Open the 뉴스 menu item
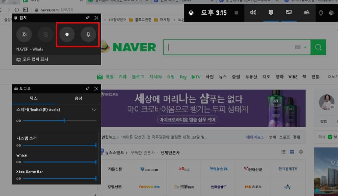Screen dimensions: 338x196 tap(223, 76)
